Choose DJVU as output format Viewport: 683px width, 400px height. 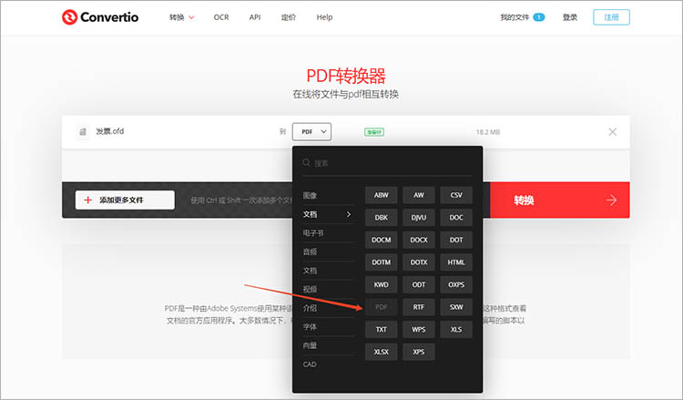click(419, 218)
